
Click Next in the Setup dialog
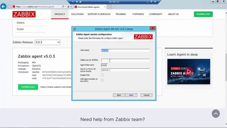pos(131,95)
